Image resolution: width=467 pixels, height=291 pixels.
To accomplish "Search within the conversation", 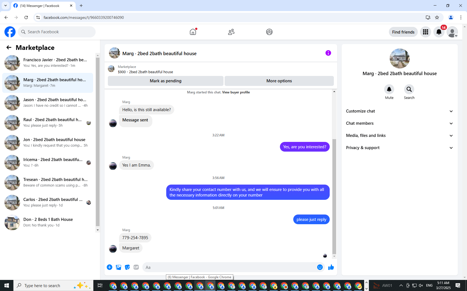I will (409, 89).
